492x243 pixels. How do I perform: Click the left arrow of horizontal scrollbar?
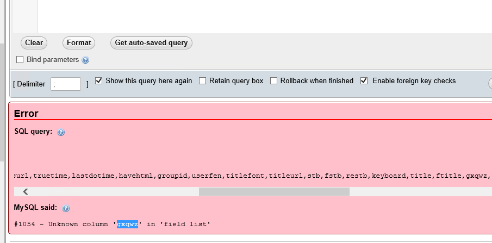[25, 191]
